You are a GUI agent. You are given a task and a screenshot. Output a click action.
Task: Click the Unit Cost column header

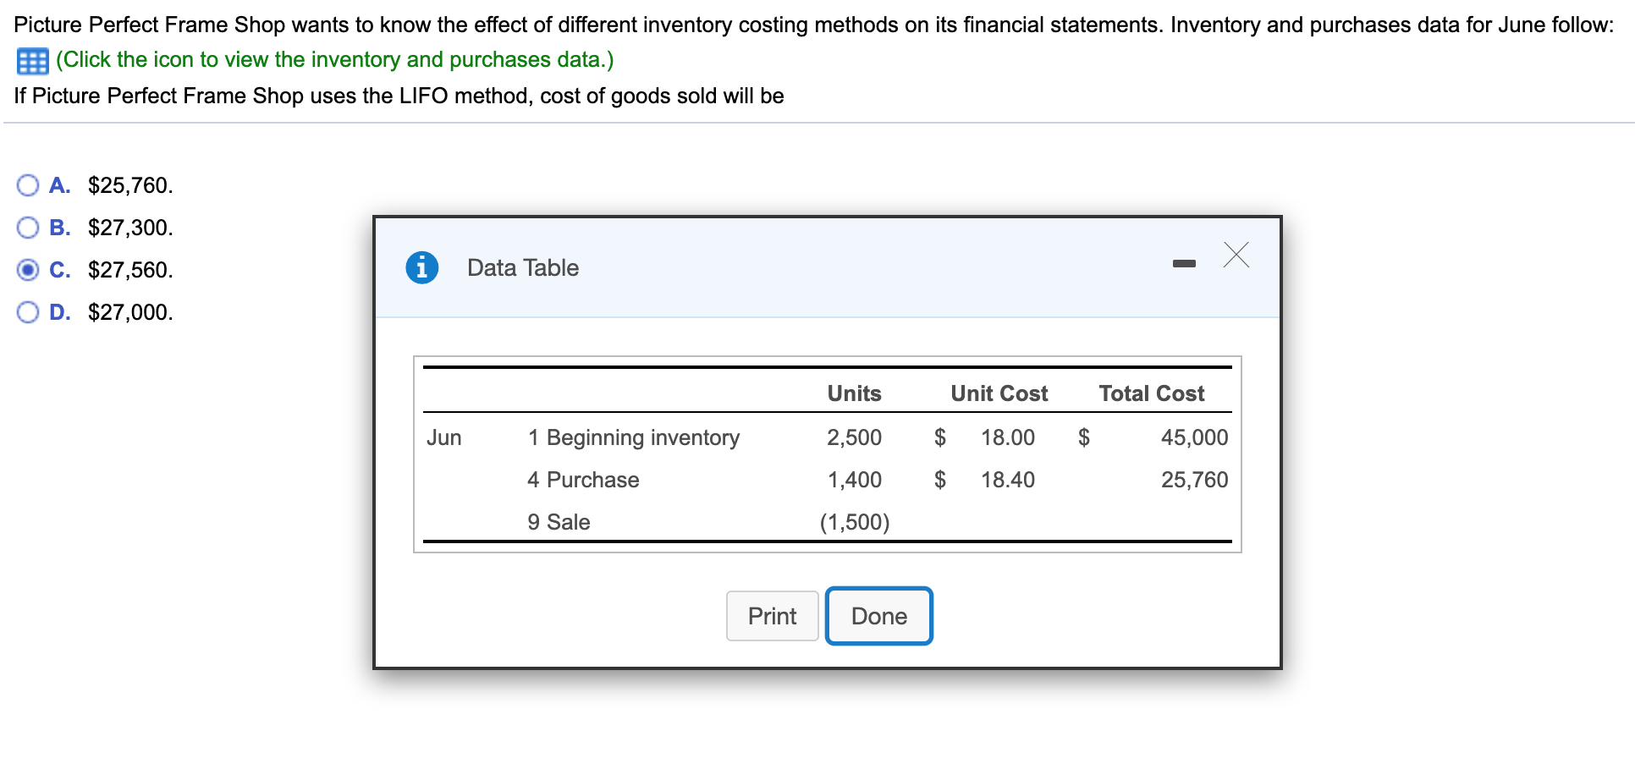[999, 393]
